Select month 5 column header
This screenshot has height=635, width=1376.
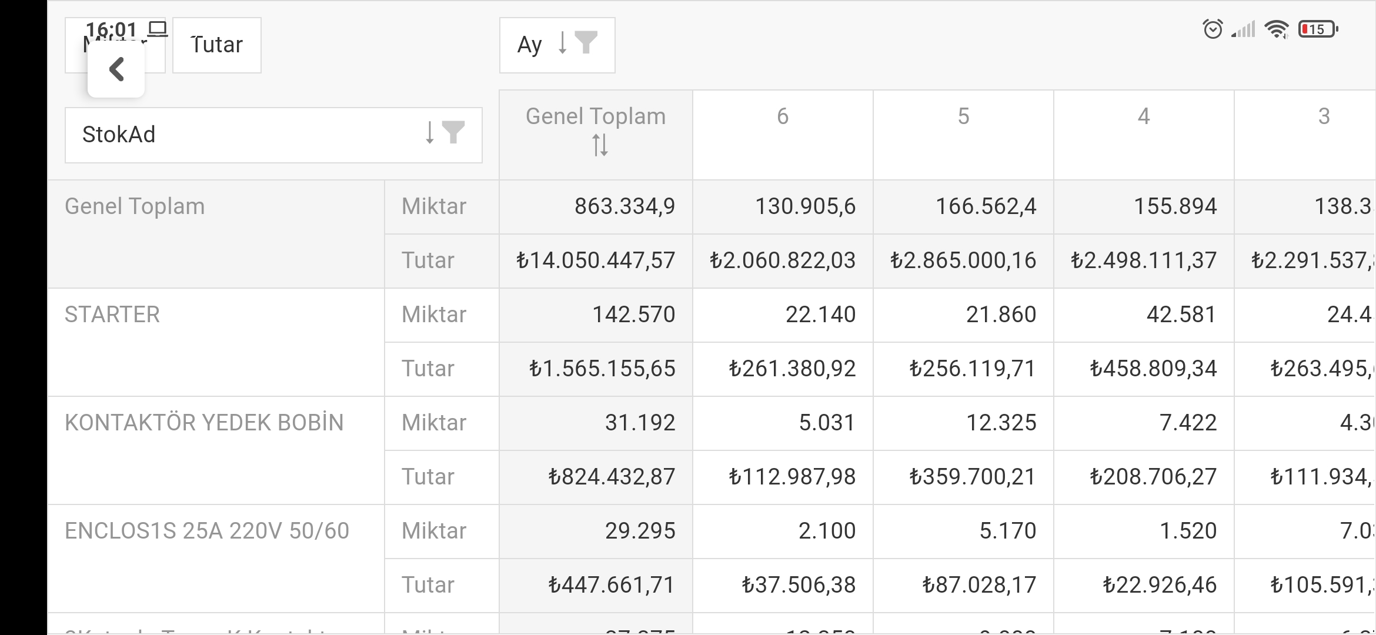click(x=963, y=135)
